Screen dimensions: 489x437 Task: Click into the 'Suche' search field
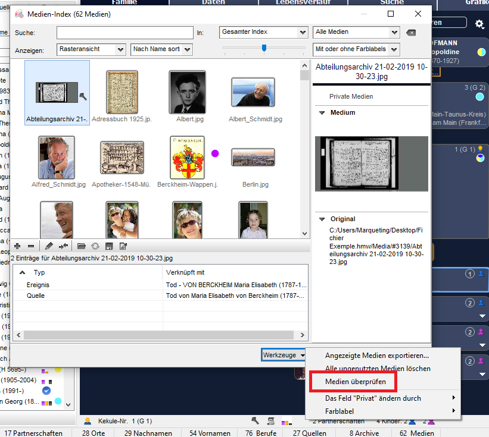coord(124,33)
